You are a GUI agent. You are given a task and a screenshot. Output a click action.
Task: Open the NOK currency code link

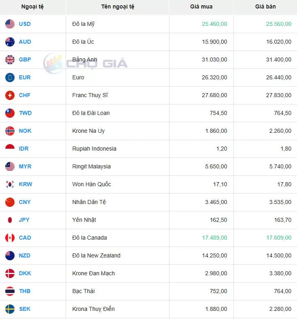25,131
